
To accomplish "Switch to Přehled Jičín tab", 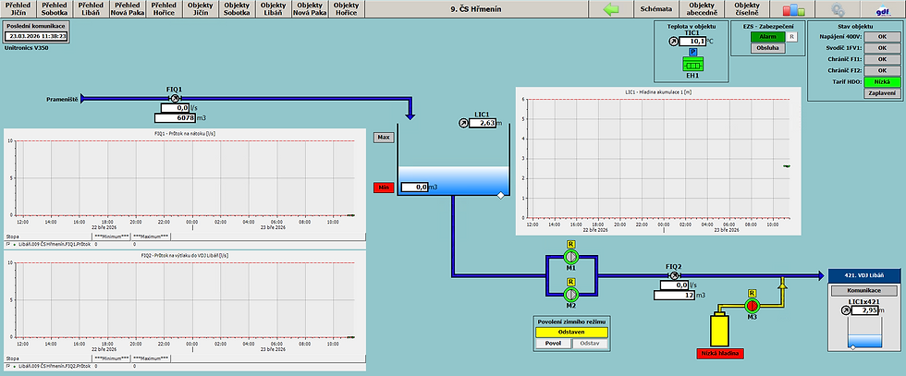I will [x=18, y=9].
